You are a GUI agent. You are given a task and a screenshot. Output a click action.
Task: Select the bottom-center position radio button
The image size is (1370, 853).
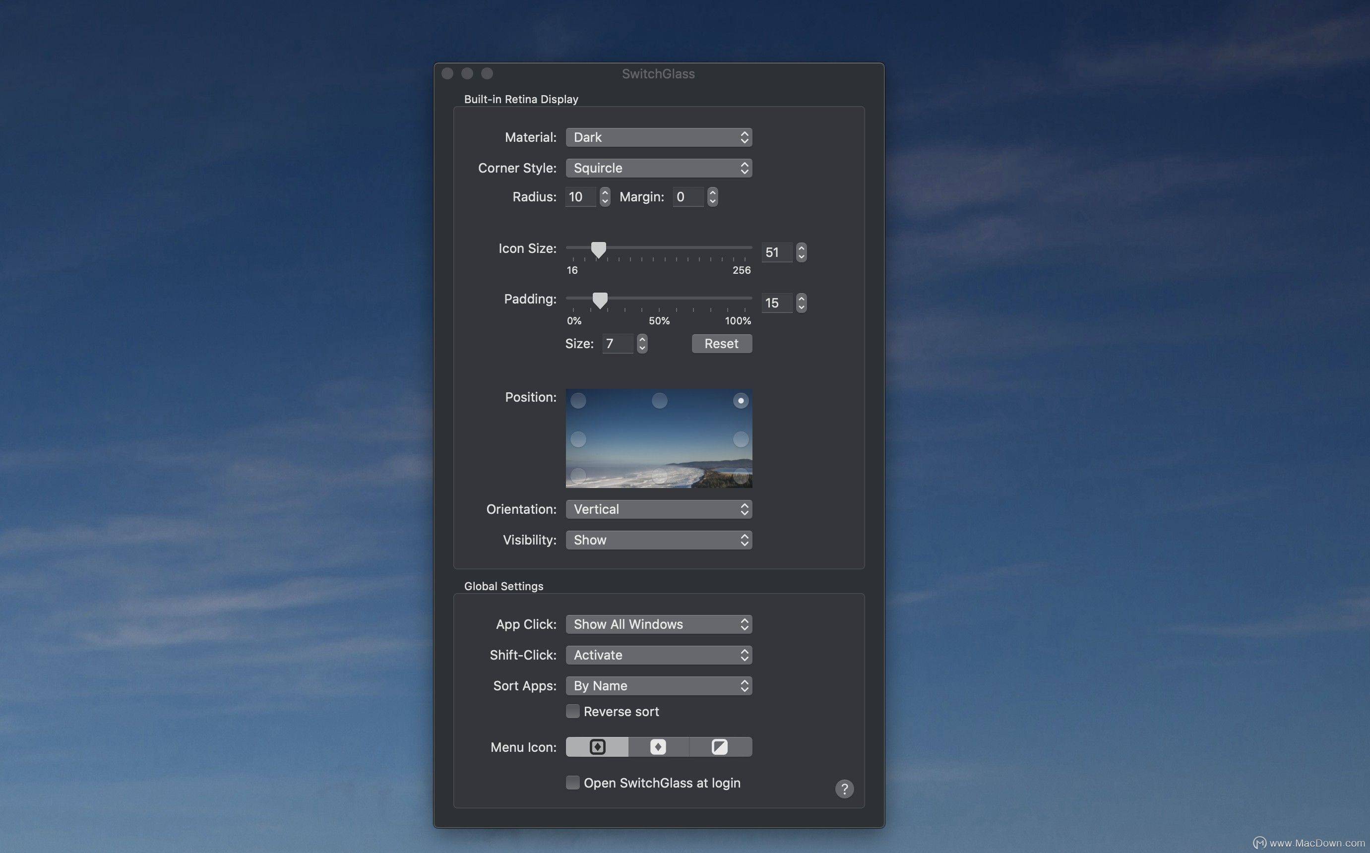click(660, 476)
